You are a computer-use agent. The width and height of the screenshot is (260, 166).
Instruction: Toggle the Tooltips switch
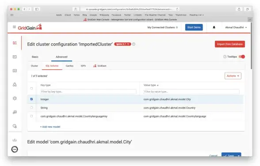pyautogui.click(x=242, y=57)
